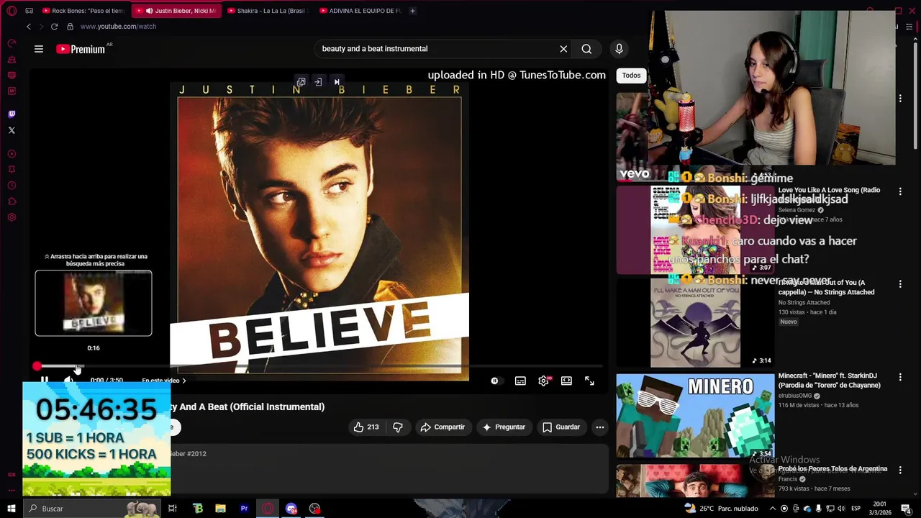The image size is (921, 518).
Task: Open the "I'll Make a Man Out of You" thumbnail
Action: click(695, 323)
